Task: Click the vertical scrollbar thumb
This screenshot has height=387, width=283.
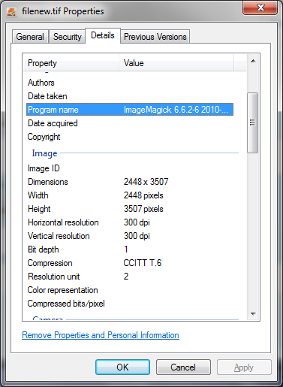Action: pyautogui.click(x=252, y=122)
